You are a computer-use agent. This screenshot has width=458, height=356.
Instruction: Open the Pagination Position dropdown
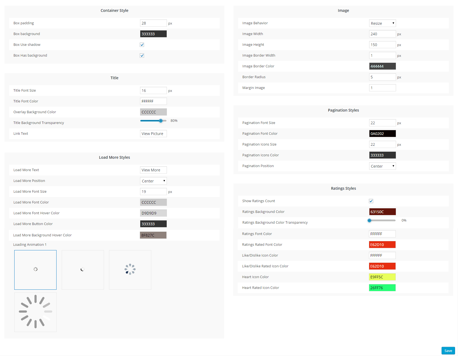[382, 166]
